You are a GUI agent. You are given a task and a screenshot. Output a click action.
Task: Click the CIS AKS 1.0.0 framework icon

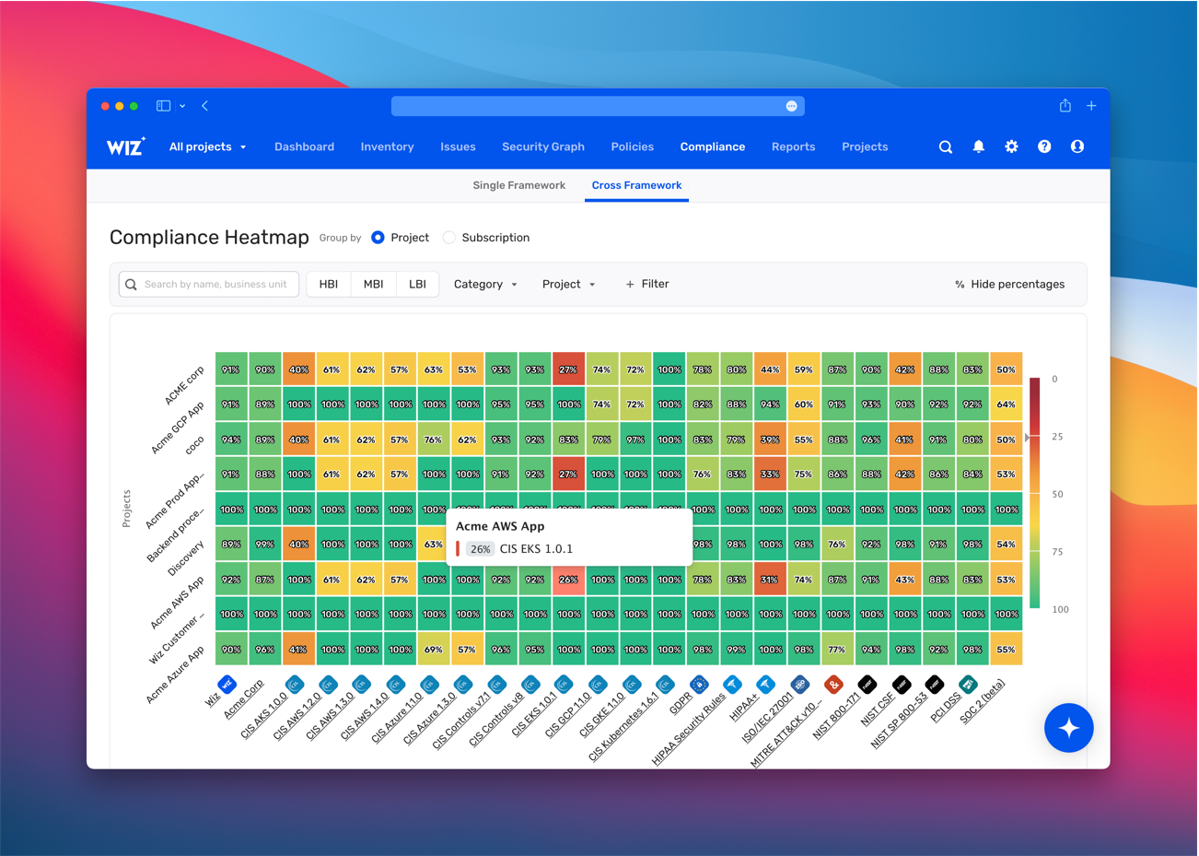coord(295,685)
